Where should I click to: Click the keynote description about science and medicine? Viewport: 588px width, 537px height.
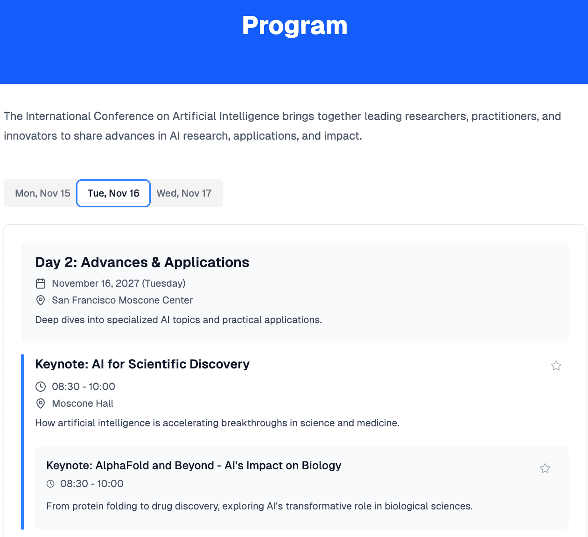coord(217,423)
